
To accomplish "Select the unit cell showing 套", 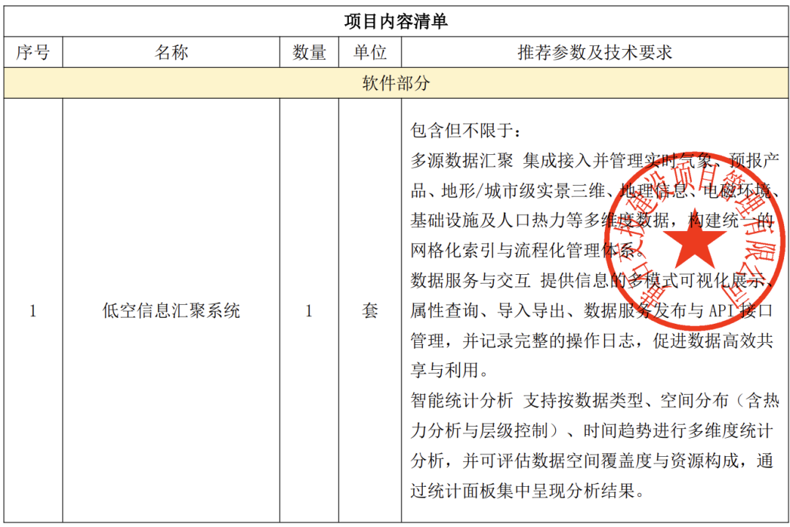I will 369,311.
